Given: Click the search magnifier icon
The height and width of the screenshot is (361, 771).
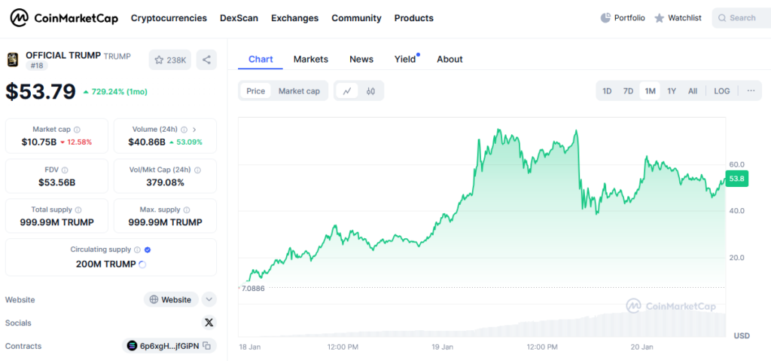Looking at the screenshot, I should (722, 18).
